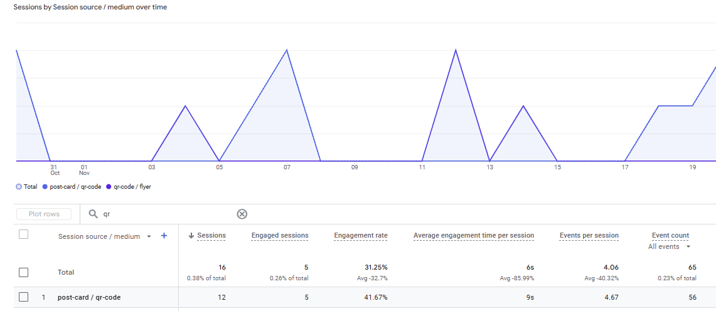This screenshot has height=311, width=716.
Task: Check the Total row checkbox
Action: (x=24, y=272)
